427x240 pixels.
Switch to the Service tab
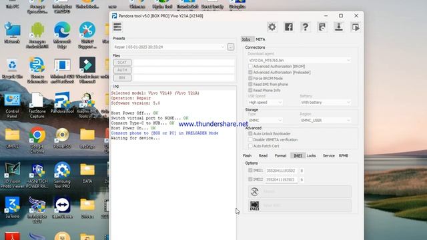point(329,155)
